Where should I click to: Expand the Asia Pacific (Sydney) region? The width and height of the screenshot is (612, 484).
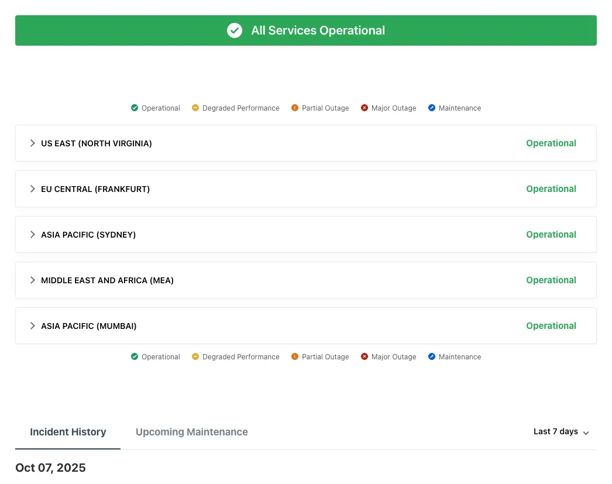(32, 234)
